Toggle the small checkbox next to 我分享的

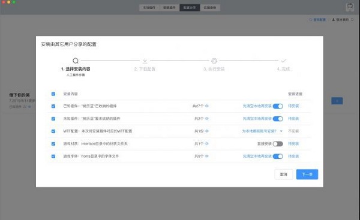[352, 20]
